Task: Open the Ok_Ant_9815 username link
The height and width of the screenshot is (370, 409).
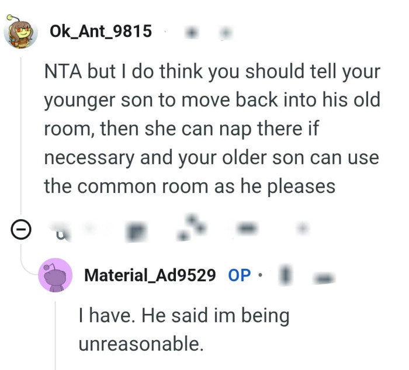Action: click(100, 31)
